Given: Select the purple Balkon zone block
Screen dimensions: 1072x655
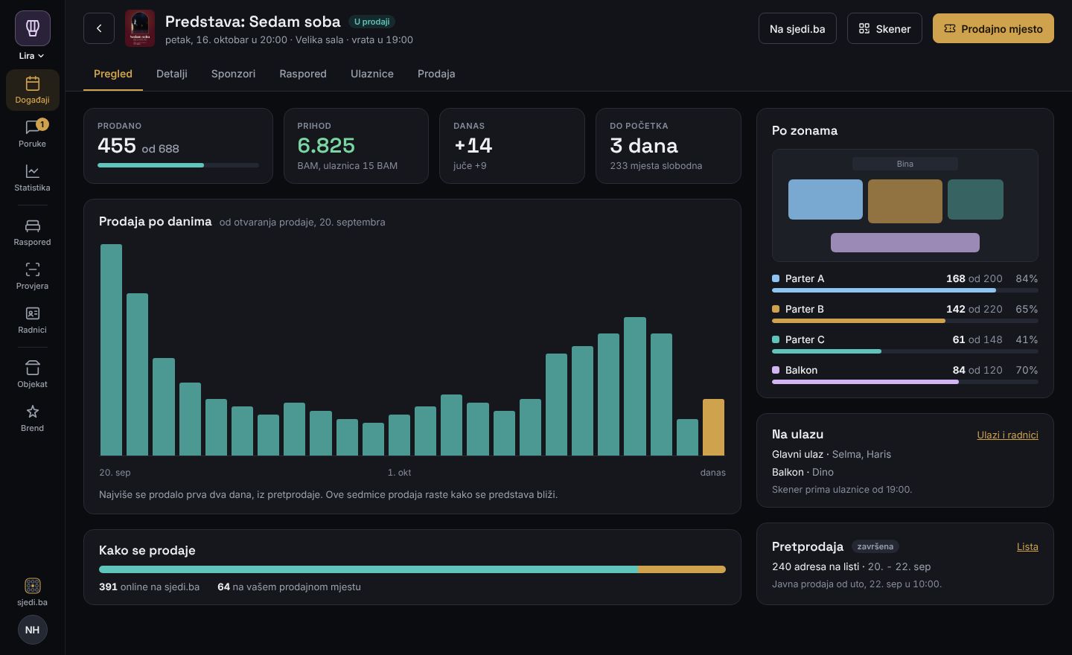Looking at the screenshot, I should pyautogui.click(x=905, y=243).
